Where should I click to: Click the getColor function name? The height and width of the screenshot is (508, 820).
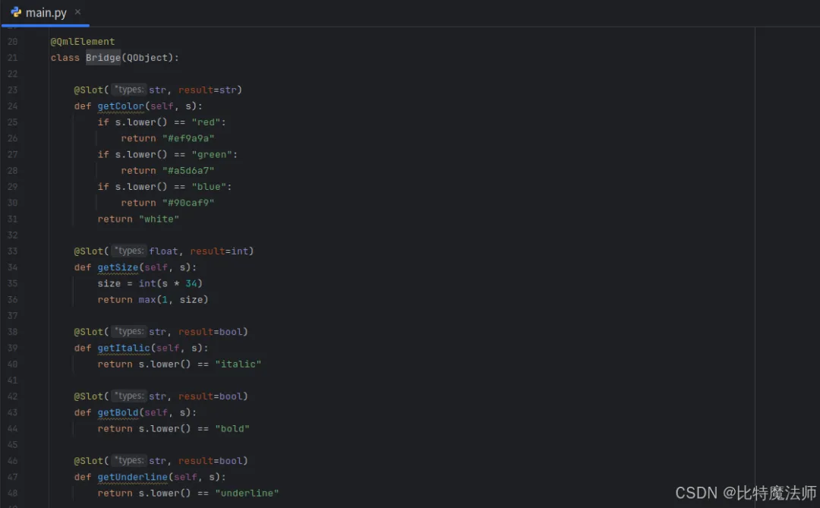[121, 106]
